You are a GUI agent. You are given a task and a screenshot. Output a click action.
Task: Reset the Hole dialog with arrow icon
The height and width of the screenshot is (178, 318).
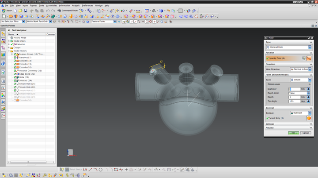309,38
